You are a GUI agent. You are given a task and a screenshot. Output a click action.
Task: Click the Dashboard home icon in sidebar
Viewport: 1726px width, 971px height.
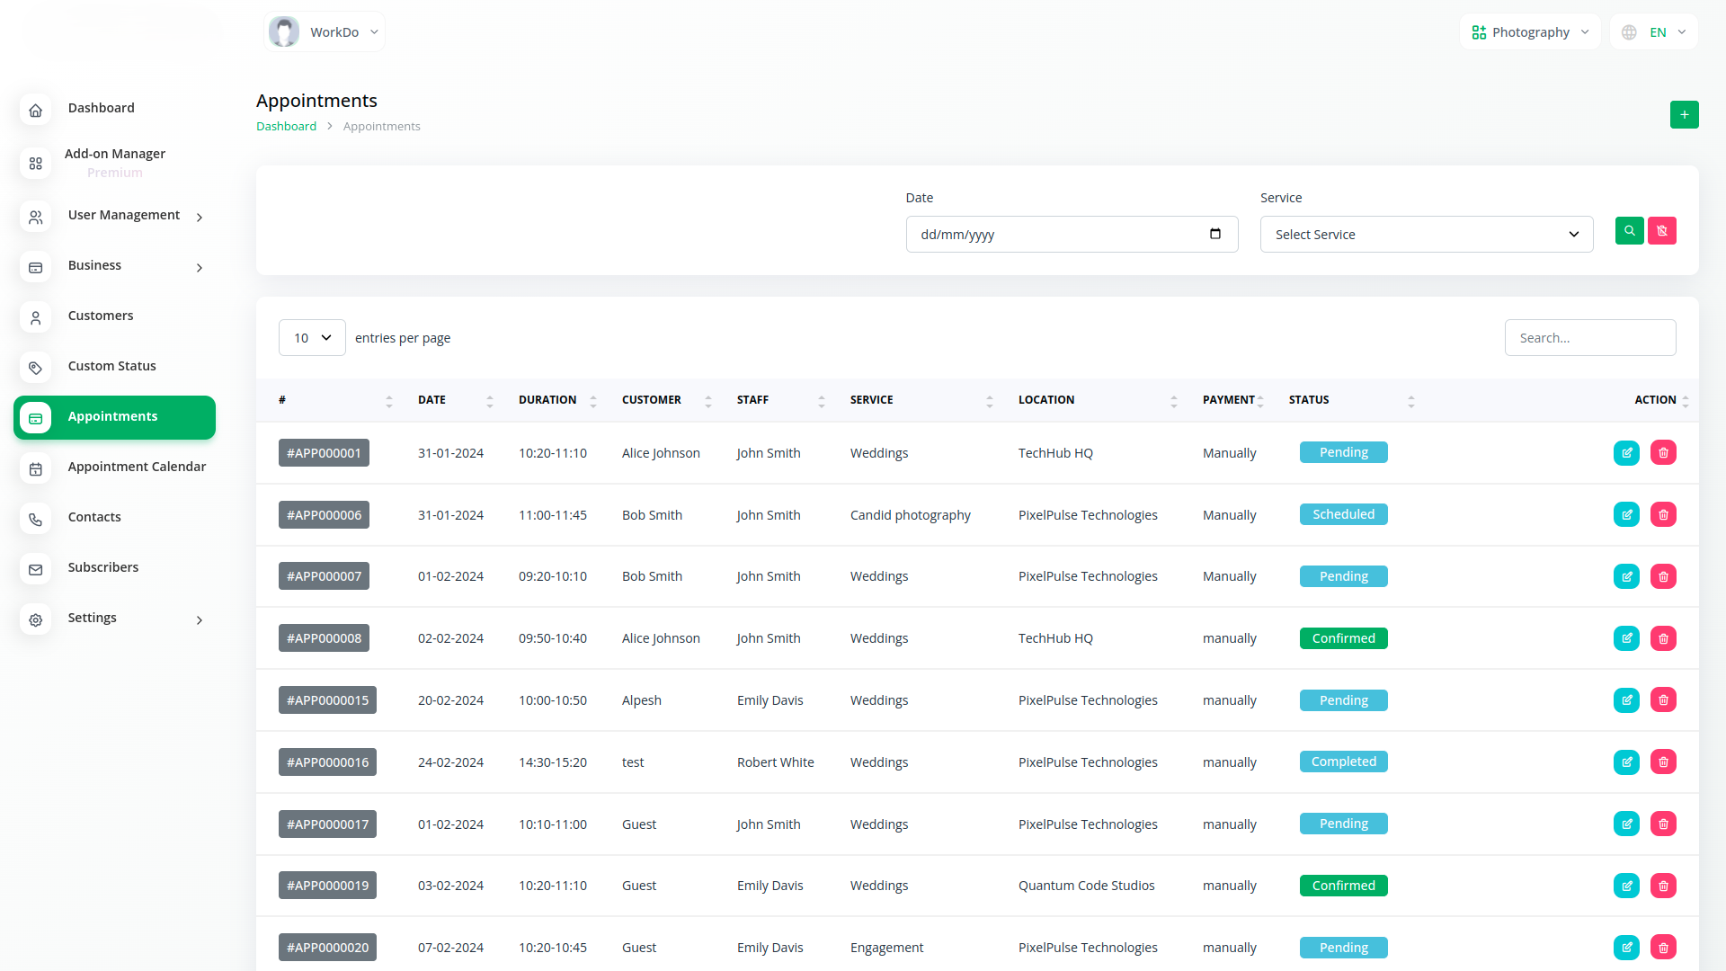36,111
